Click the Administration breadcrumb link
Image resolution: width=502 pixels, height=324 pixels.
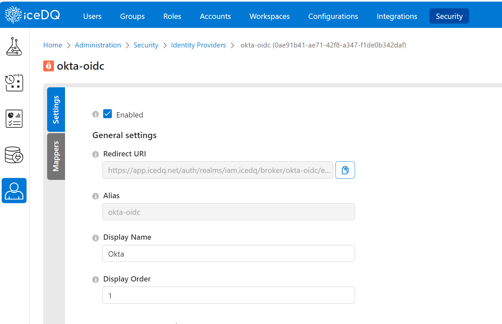98,45
